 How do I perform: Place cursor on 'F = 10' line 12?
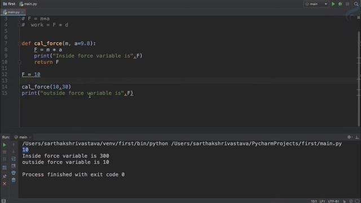click(x=31, y=74)
